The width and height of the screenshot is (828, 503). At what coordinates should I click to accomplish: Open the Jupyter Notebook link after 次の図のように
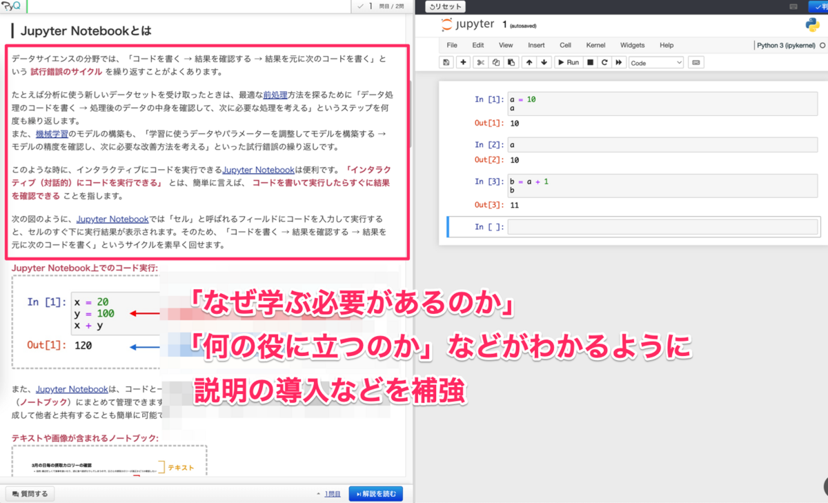coord(112,219)
